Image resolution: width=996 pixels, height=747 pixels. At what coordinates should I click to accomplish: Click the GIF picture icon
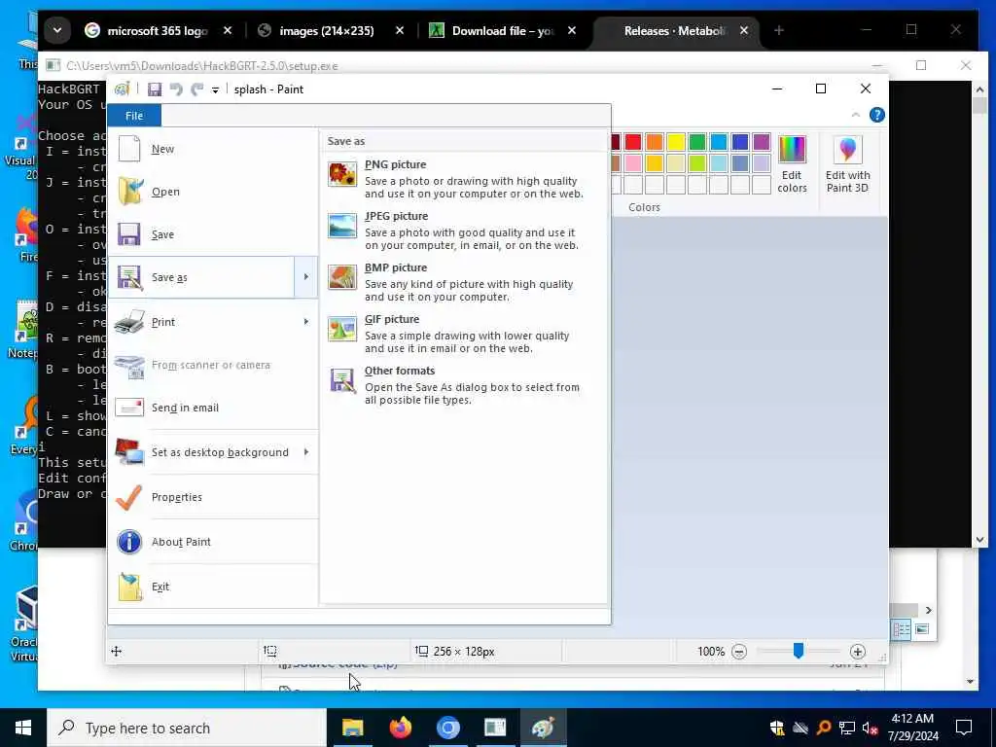tap(342, 329)
